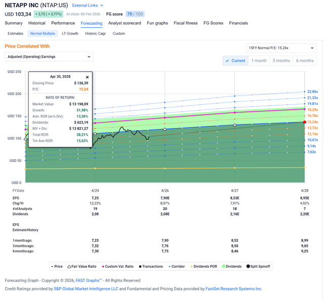Image resolution: width=324 pixels, height=300 pixels.
Task: Open the FG Scores tab
Action: tap(213, 23)
